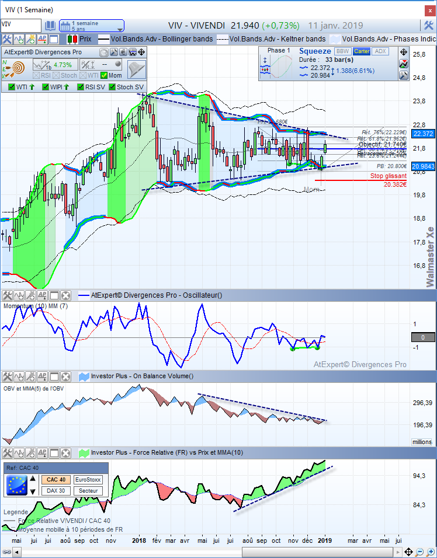Click the horizontal scrollbar left arrow
The width and height of the screenshot is (437, 558).
pyautogui.click(x=16, y=552)
